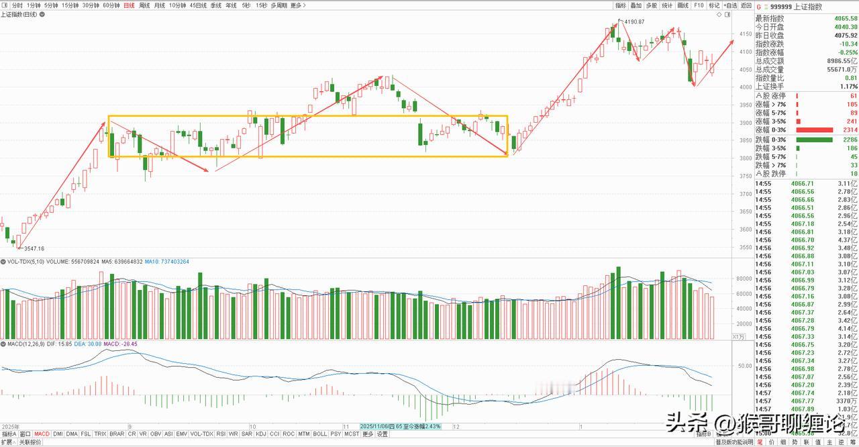The image size is (859, 447).
Task: Select the 5分钟 chart period
Action: [51, 5]
